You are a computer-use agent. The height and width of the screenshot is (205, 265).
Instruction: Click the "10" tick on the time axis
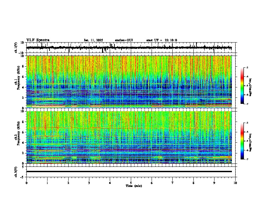[235, 183]
